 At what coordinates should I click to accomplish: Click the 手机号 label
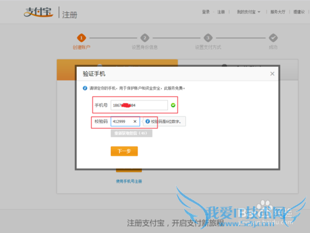tap(101, 105)
